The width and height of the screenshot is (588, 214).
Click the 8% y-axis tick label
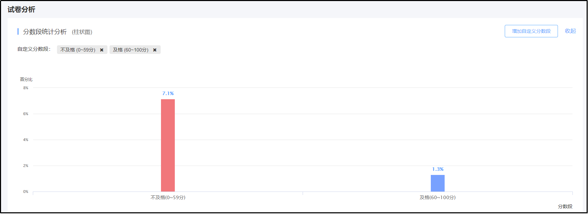coord(26,88)
